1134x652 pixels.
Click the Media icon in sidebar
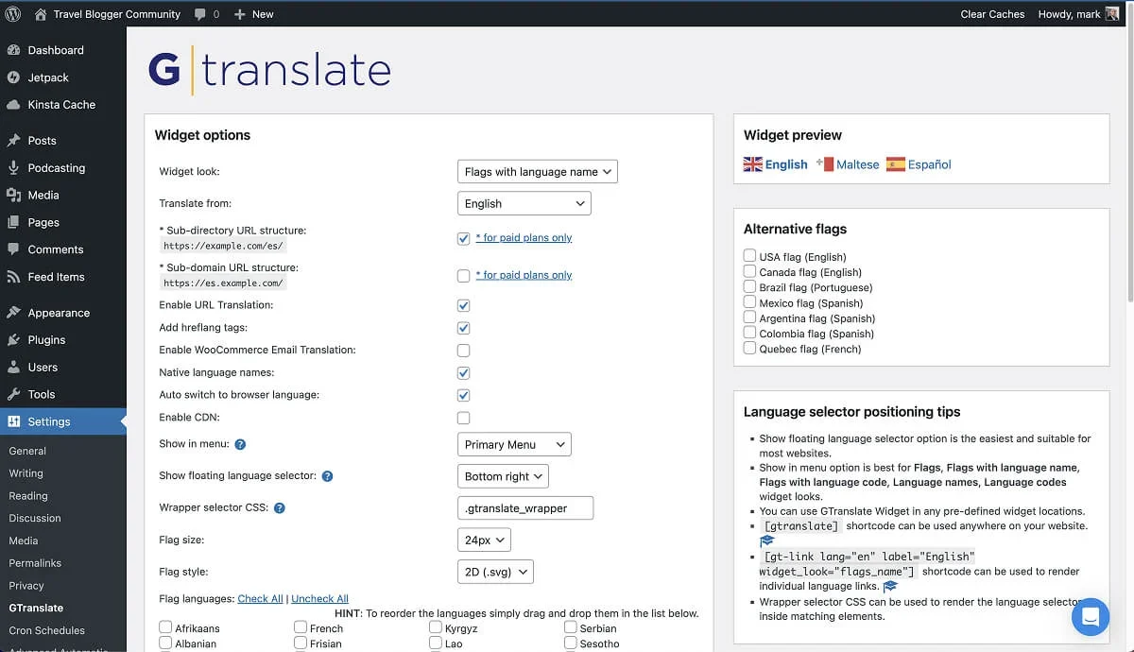(13, 195)
